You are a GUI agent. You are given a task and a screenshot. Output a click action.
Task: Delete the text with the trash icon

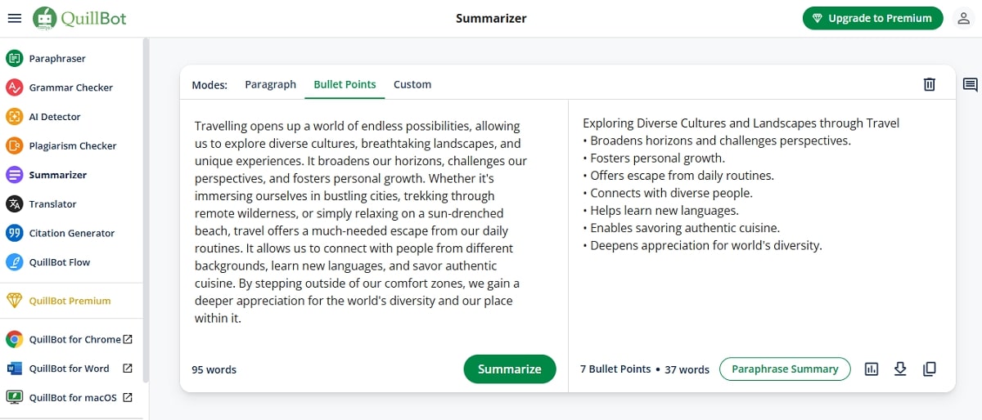coord(929,84)
